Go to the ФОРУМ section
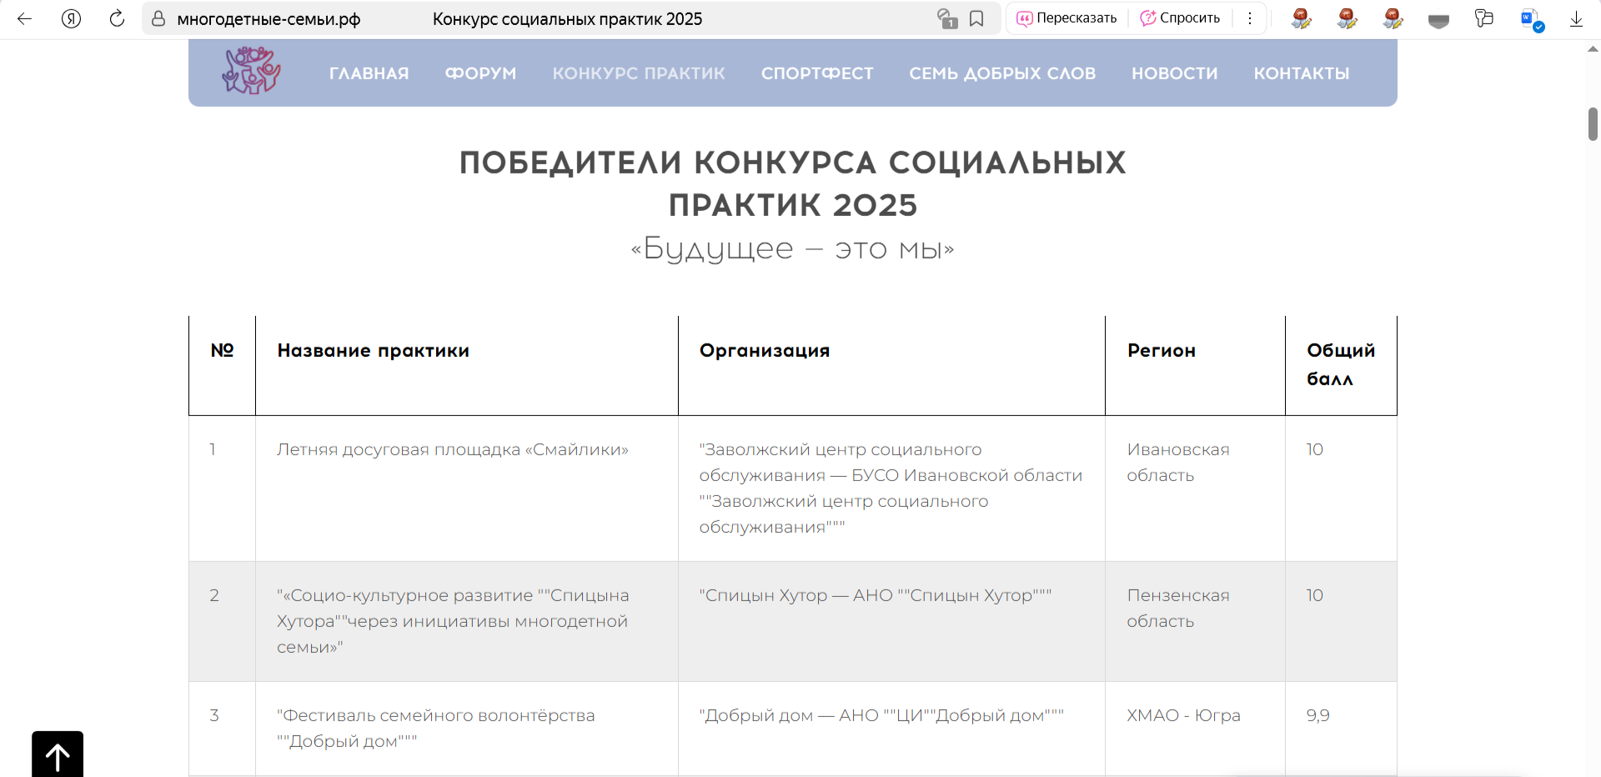The image size is (1601, 777). pyautogui.click(x=480, y=73)
